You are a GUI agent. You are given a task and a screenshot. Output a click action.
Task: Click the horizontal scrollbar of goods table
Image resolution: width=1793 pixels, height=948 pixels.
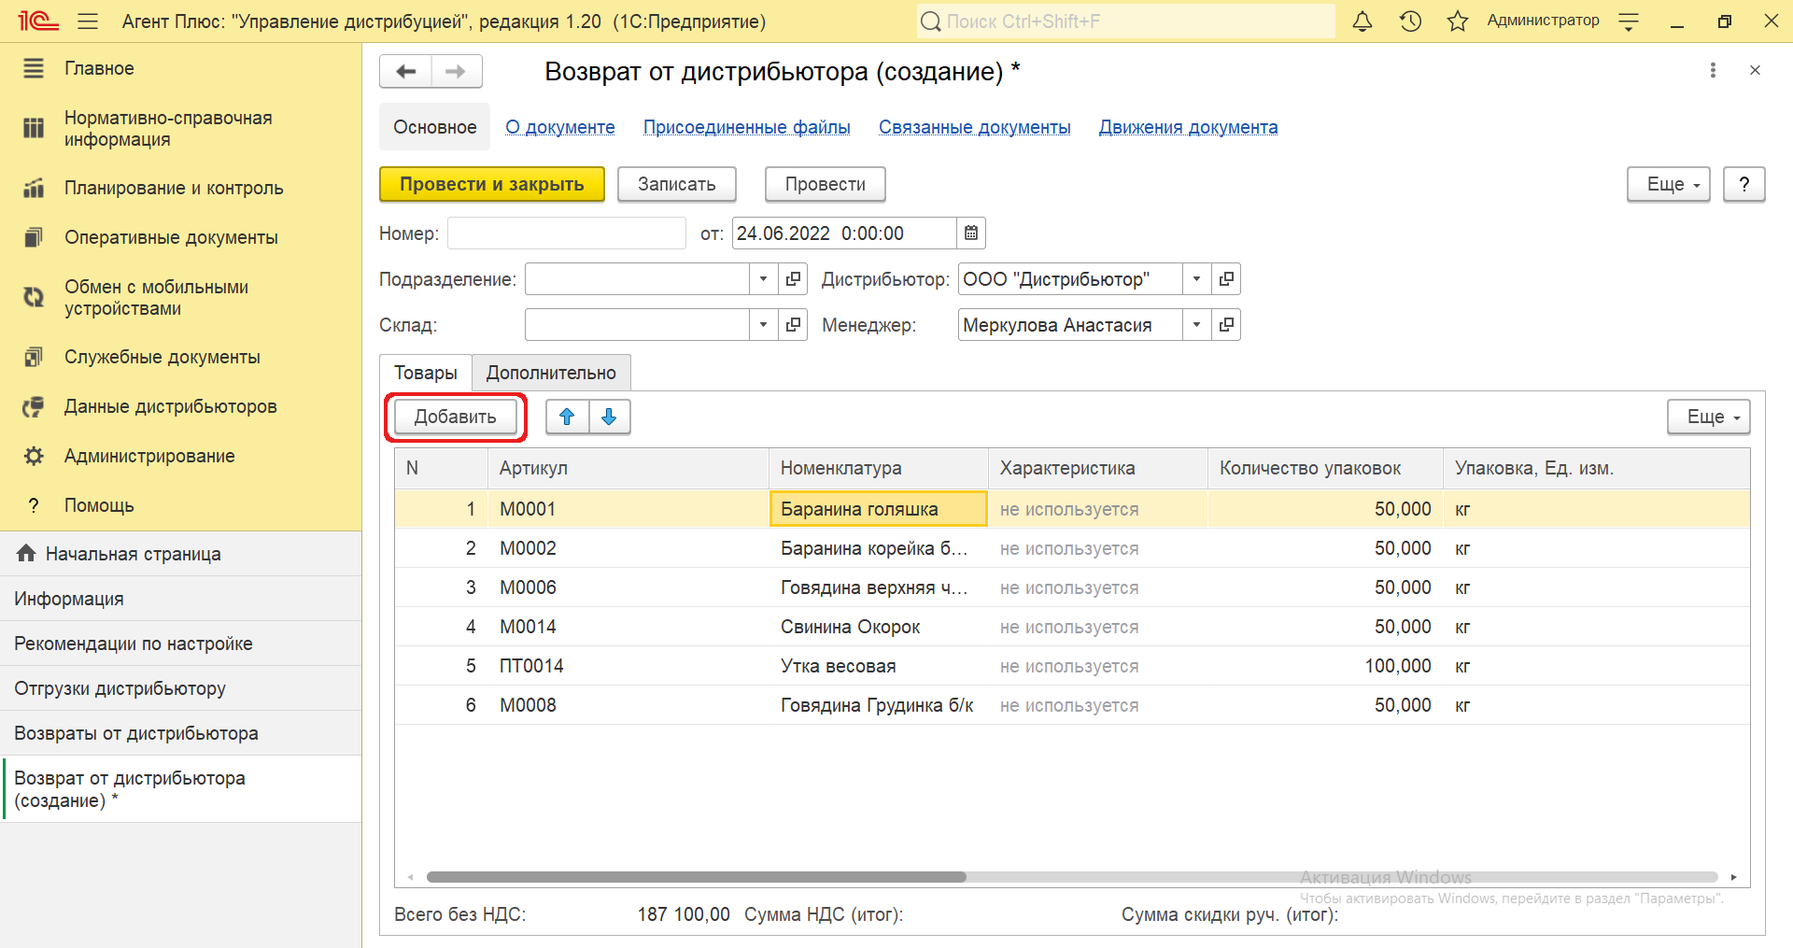click(x=697, y=877)
